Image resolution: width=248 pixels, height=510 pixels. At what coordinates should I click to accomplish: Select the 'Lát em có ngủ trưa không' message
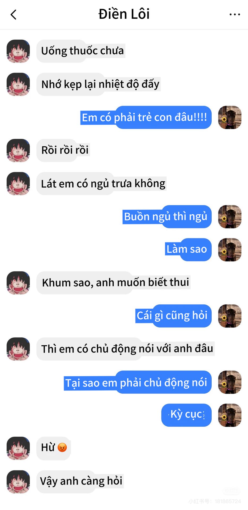click(x=101, y=184)
